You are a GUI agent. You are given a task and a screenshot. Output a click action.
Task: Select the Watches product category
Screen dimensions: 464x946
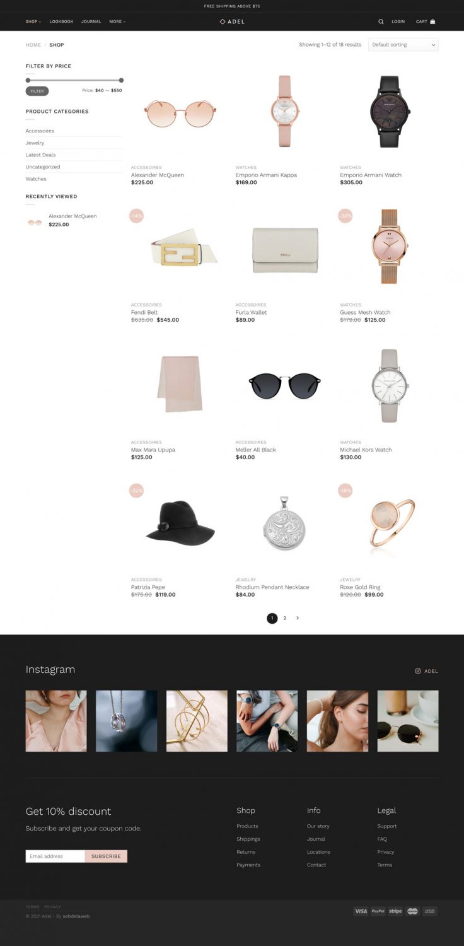tap(36, 179)
